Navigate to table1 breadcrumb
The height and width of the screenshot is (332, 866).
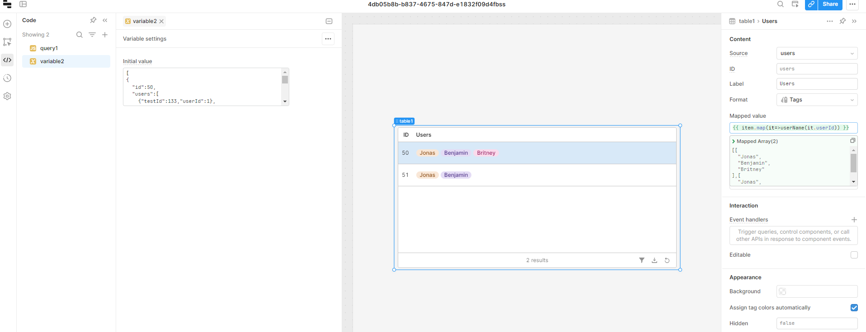coord(746,21)
